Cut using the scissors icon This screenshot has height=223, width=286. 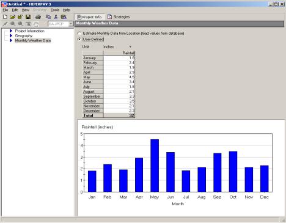56,17
